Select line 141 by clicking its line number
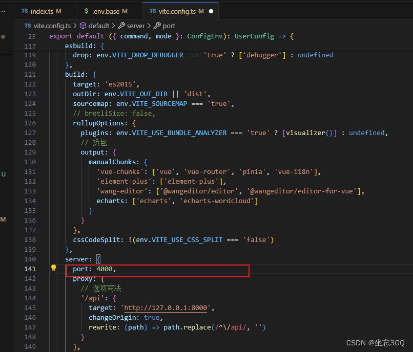 30,268
